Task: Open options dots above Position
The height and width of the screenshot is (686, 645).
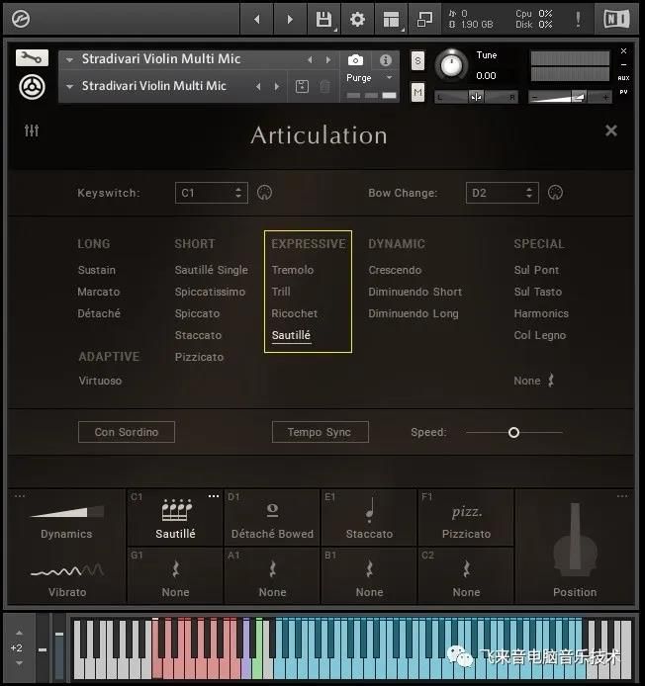Action: 622,496
